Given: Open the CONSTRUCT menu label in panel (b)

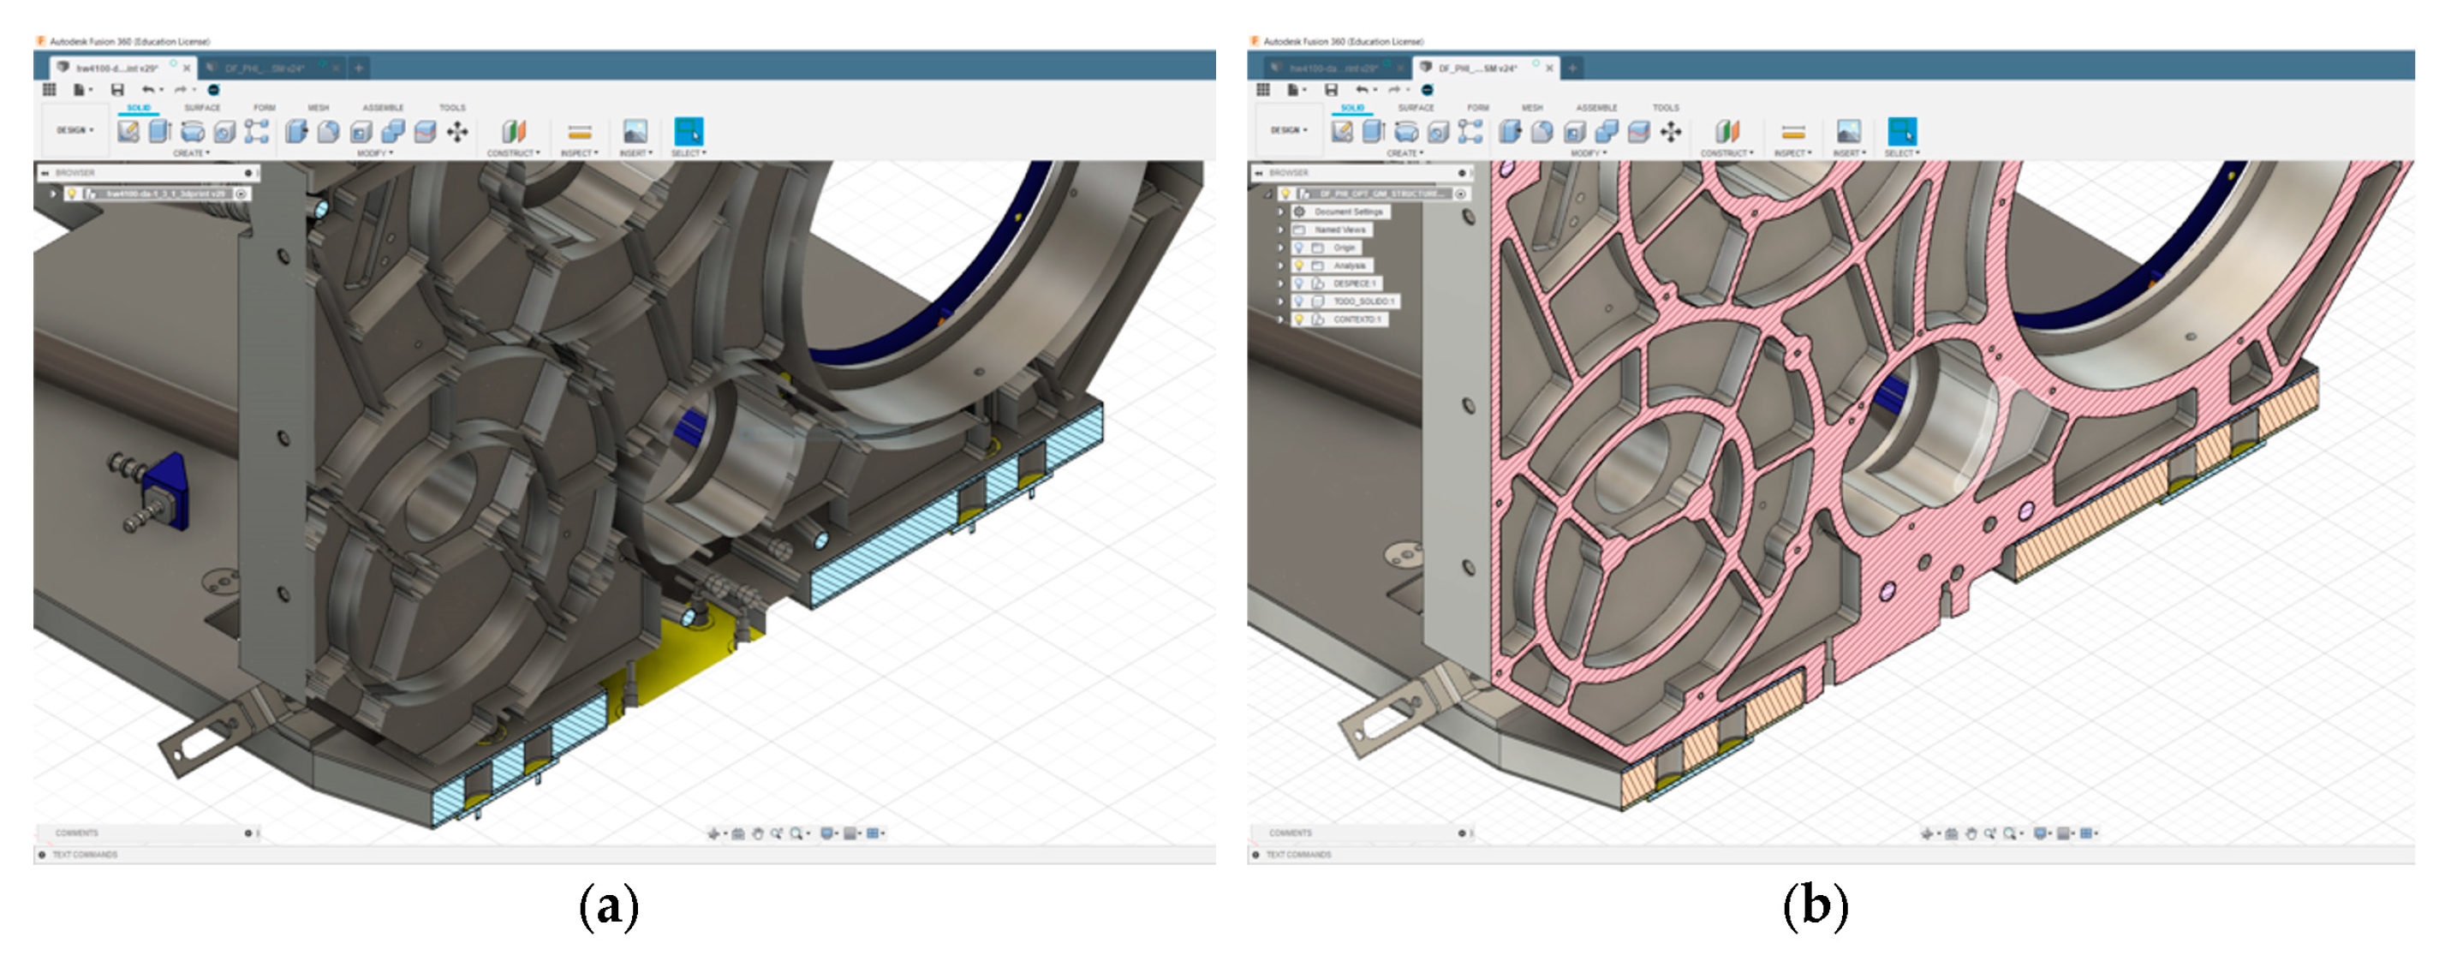Looking at the screenshot, I should (1726, 153).
